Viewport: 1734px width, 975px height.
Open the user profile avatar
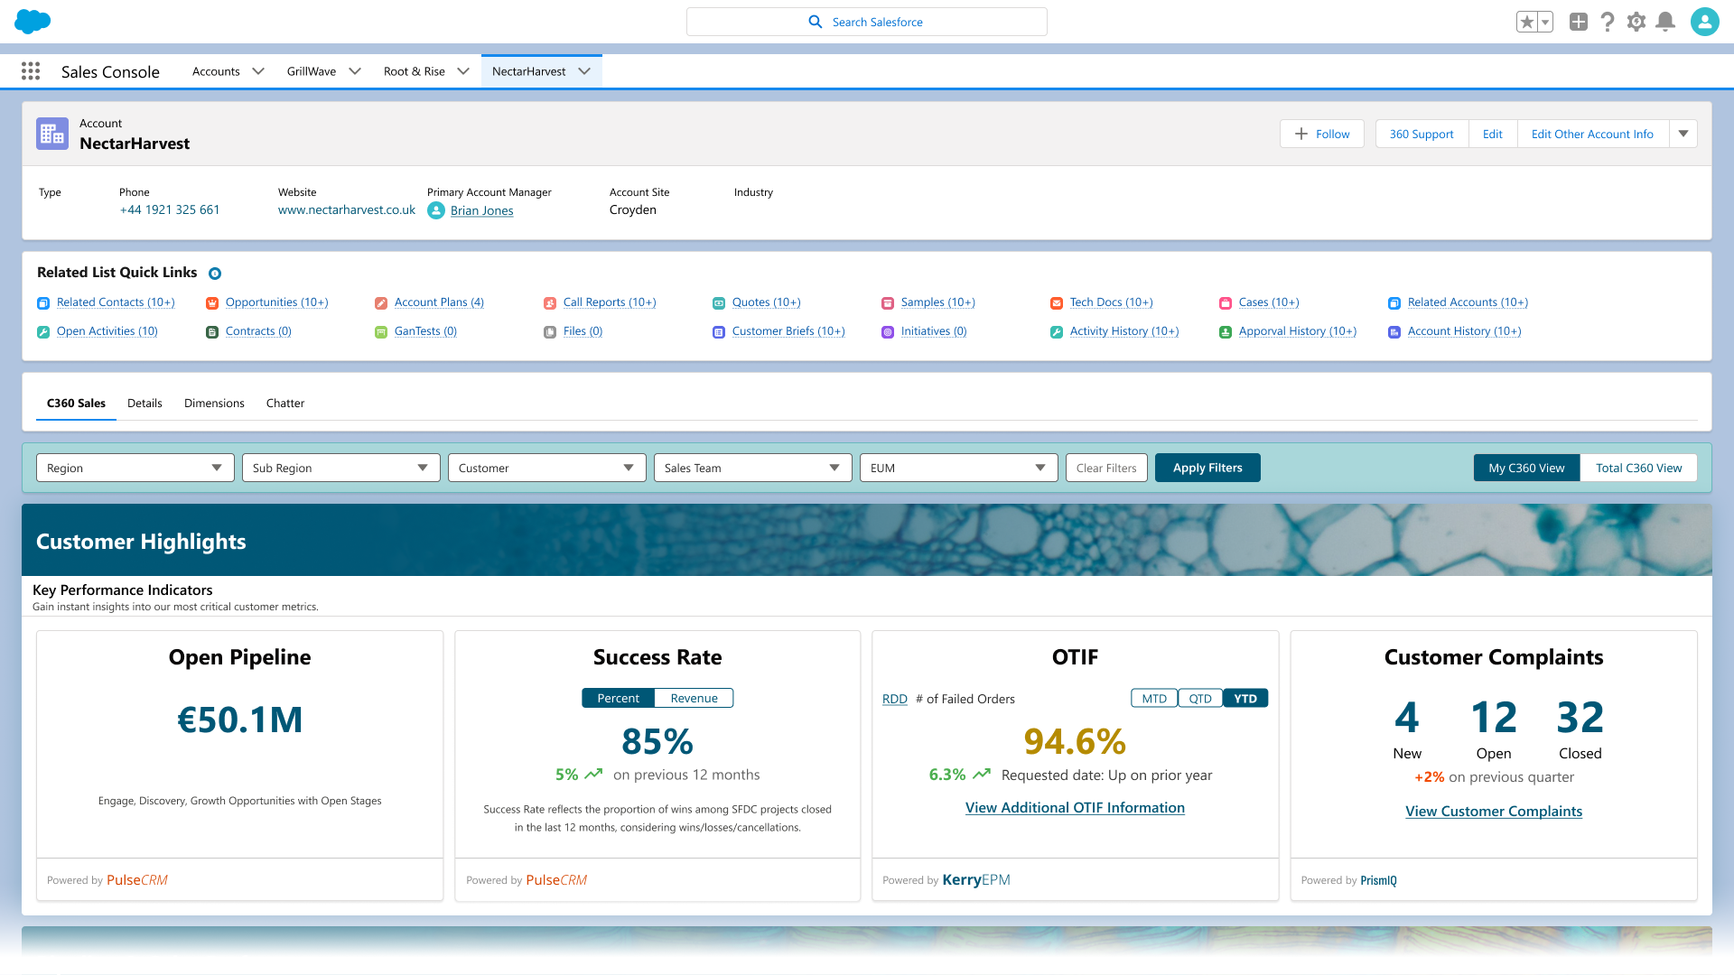pos(1705,22)
